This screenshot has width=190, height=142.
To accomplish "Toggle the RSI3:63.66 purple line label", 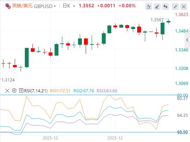I will pos(107,91).
